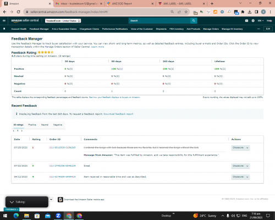Open order ID link for 04/11/2023 feedback

[62, 177]
